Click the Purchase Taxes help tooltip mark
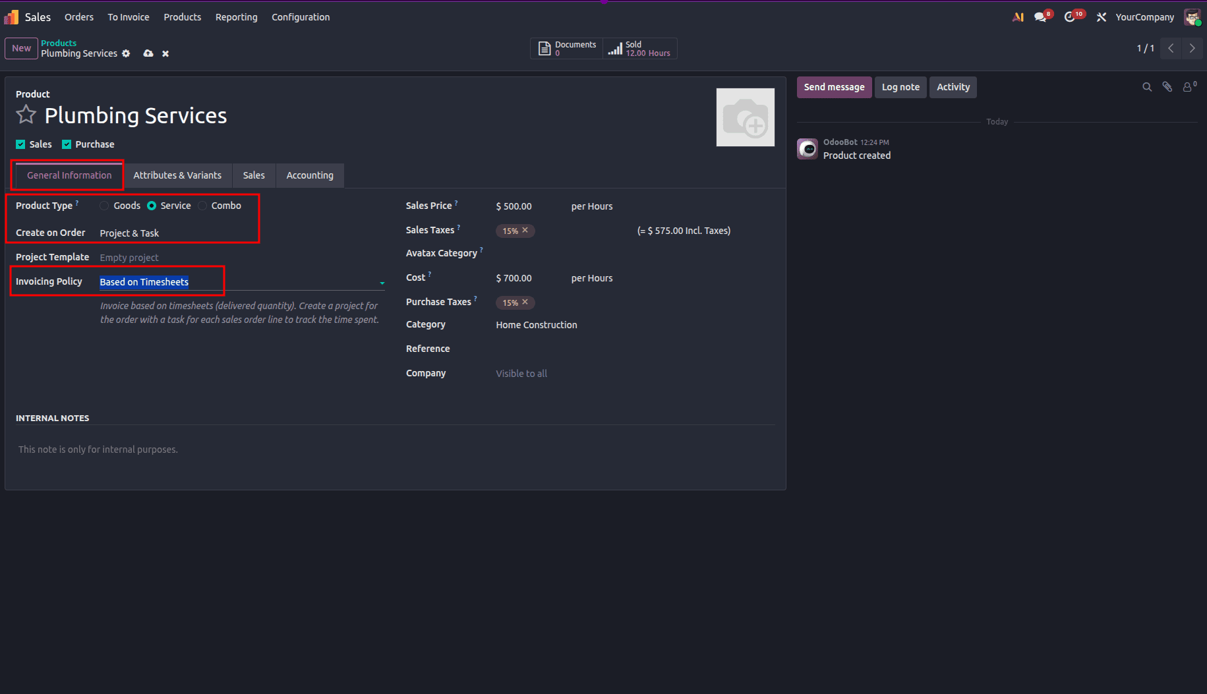 click(475, 299)
